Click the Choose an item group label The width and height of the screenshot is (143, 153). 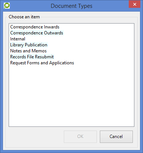[24, 17]
